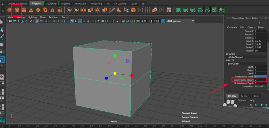Click the green crossed-arrows UV shelf icon
The image size is (269, 128).
coord(221,10)
